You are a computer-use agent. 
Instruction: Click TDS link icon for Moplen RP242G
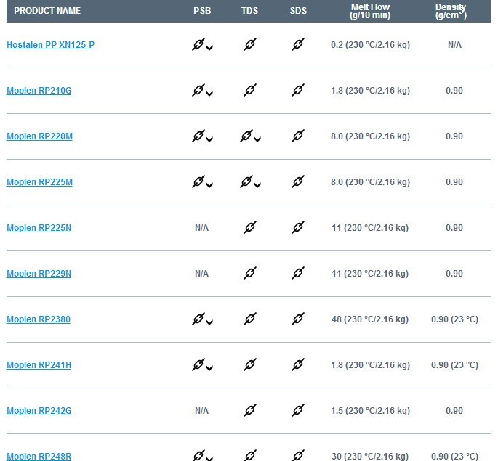coord(250,410)
